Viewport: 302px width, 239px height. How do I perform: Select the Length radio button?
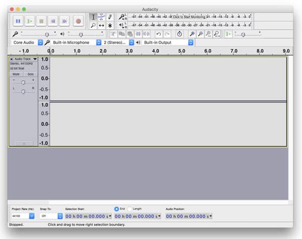click(130, 209)
